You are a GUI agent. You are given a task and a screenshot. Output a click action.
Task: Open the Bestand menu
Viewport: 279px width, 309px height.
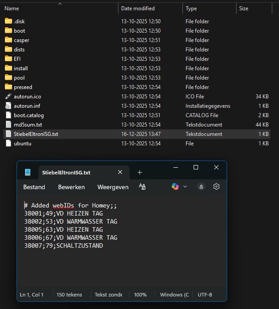[x=34, y=187]
